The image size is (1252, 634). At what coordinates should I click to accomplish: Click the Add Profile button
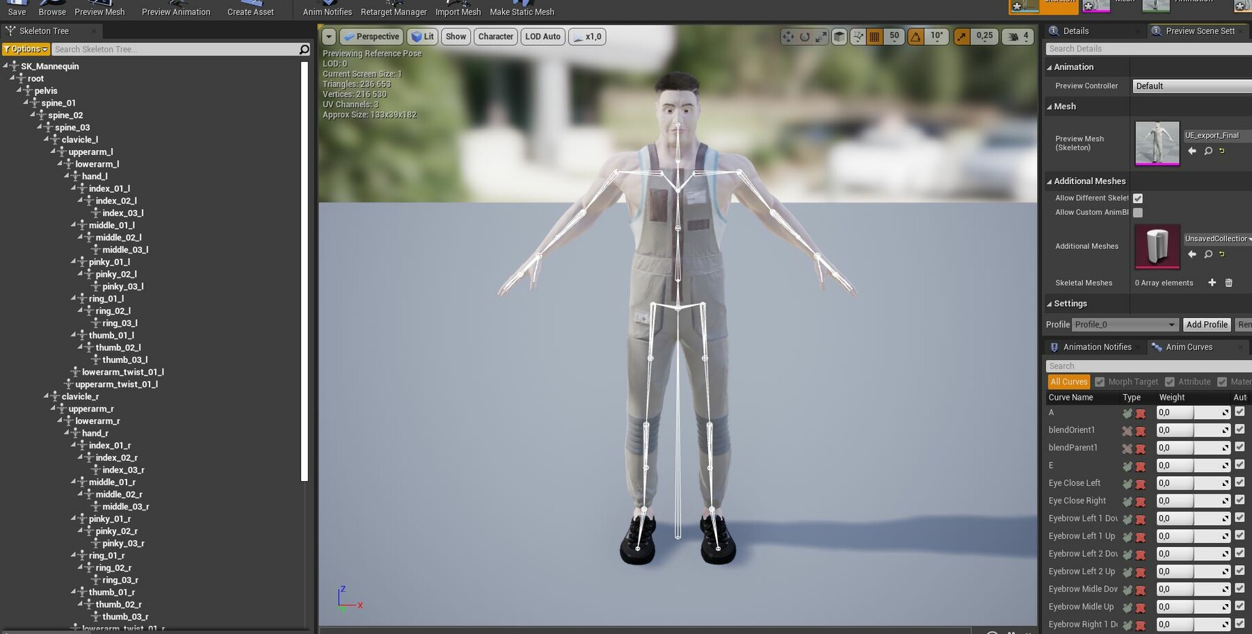[x=1207, y=324]
